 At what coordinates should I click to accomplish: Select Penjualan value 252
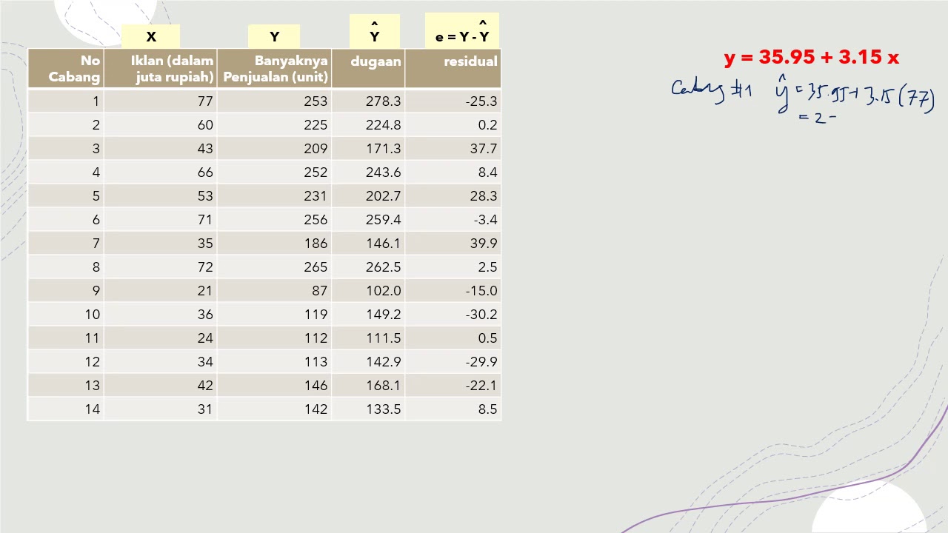(316, 172)
